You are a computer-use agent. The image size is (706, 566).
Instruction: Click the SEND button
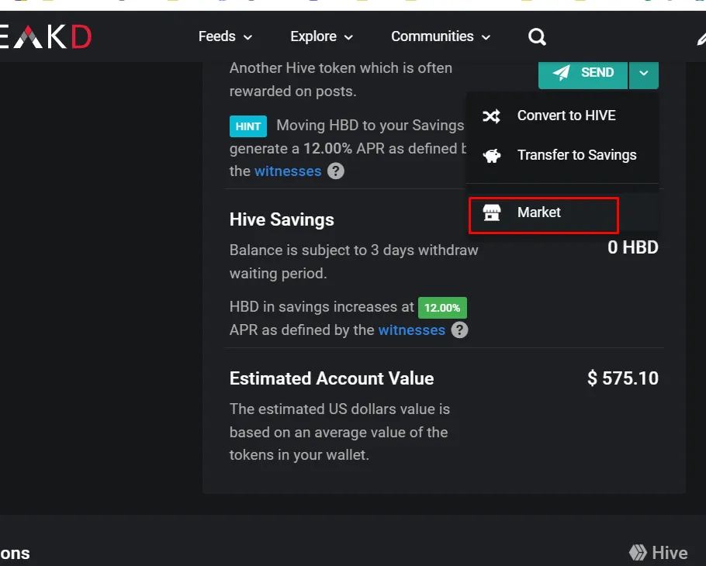click(583, 74)
